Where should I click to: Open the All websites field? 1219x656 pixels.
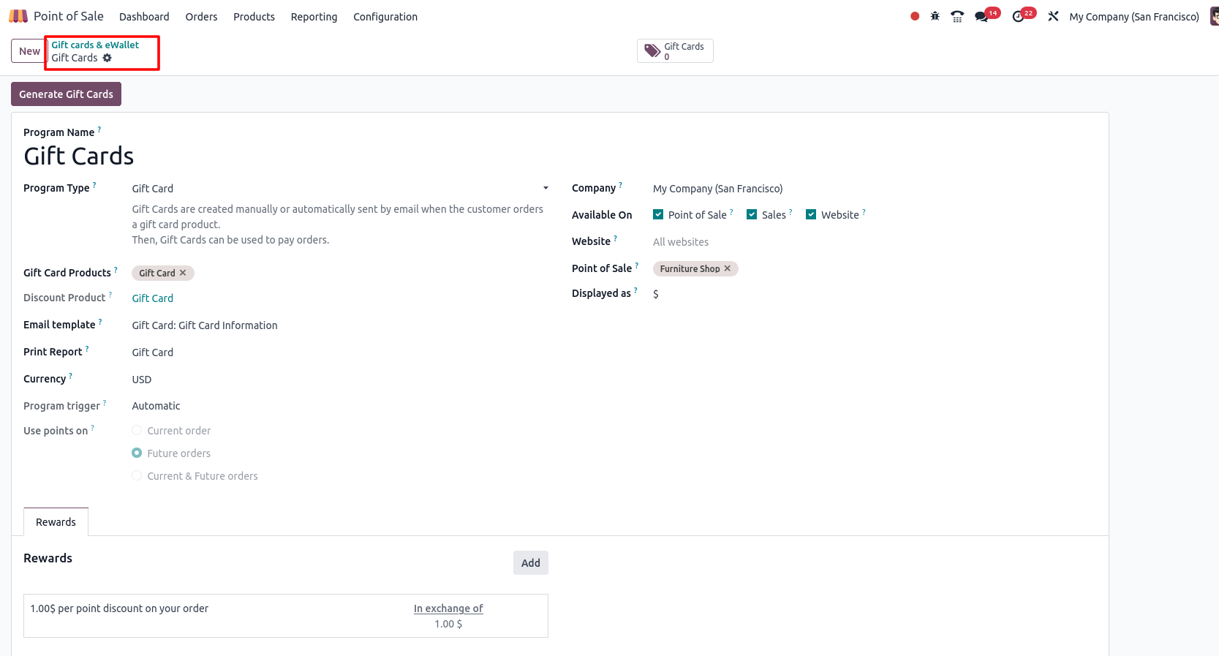[x=874, y=242]
